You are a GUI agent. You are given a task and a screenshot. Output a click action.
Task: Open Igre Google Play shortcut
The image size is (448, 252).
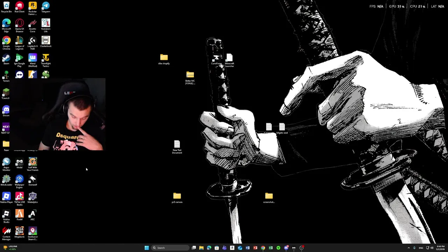click(x=19, y=60)
